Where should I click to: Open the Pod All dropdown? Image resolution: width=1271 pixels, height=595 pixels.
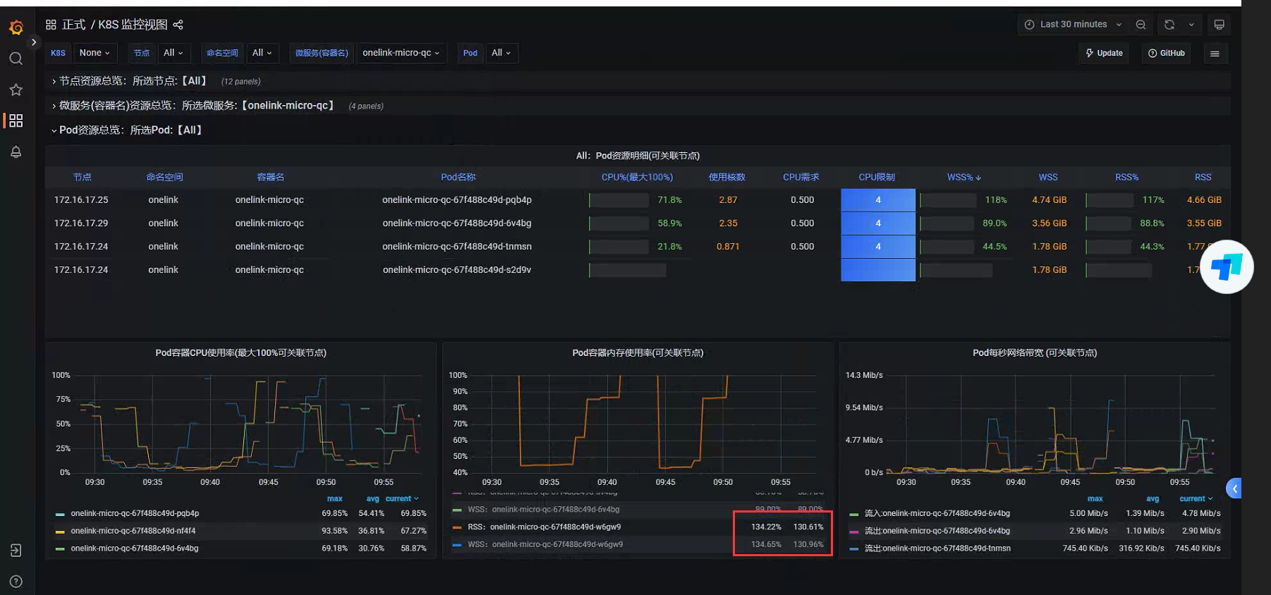[x=501, y=53]
